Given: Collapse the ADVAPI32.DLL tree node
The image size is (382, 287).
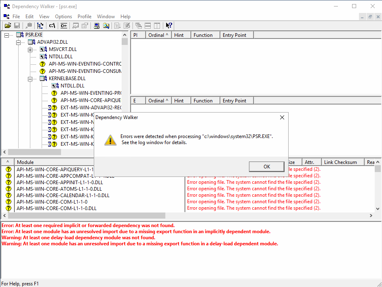Looking at the screenshot, I should tap(18, 43).
